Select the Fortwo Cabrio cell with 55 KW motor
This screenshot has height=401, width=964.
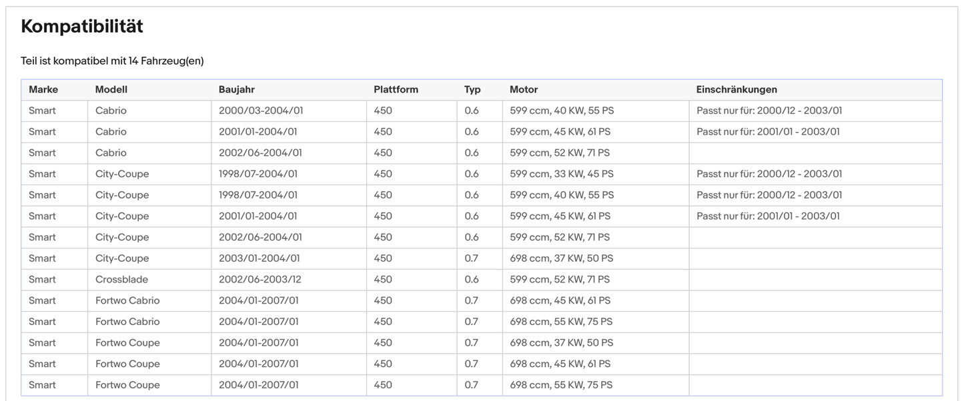127,322
